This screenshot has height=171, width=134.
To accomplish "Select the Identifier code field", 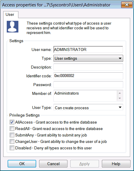I will [x=88, y=76].
